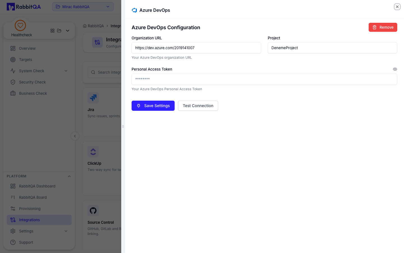Image resolution: width=404 pixels, height=253 pixels.
Task: Open System Check in the sidebar
Action: [x=39, y=71]
